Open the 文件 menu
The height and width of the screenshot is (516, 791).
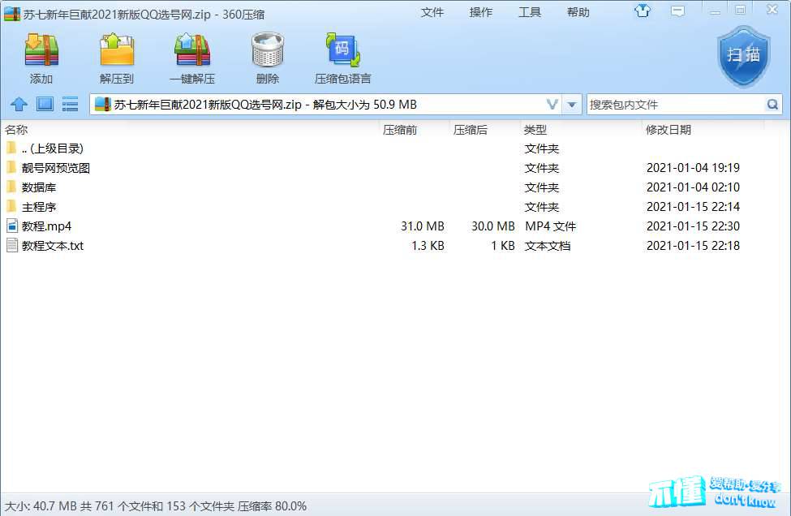tap(432, 12)
